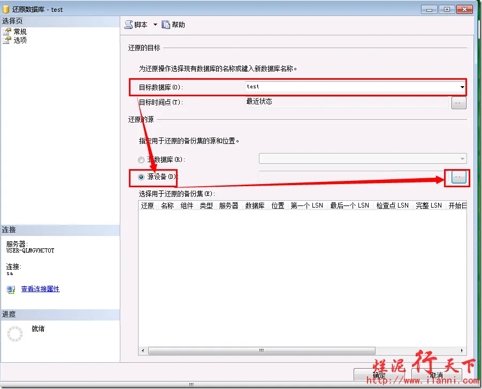Image resolution: width=482 pixels, height=389 pixels.
Task: Click the database icon in the title bar
Action: tap(6, 9)
